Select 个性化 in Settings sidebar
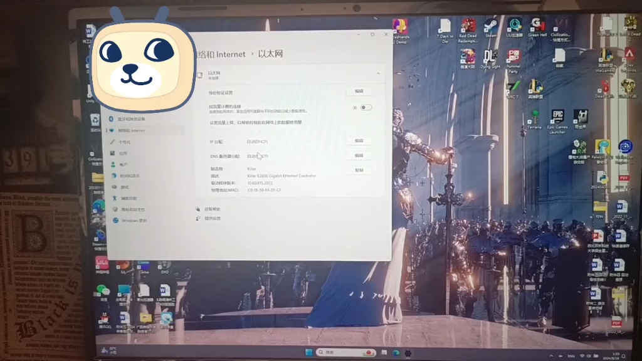Viewport: 642px width, 361px height. click(125, 142)
